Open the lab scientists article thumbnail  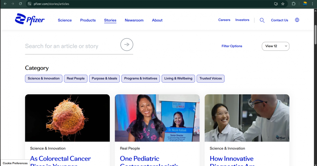(247, 118)
